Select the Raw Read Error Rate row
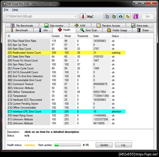 tap(66, 41)
